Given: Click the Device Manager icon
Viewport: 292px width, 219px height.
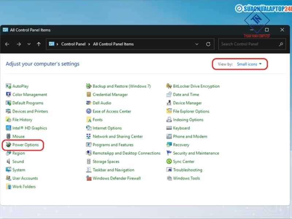Looking at the screenshot, I should click(x=169, y=103).
